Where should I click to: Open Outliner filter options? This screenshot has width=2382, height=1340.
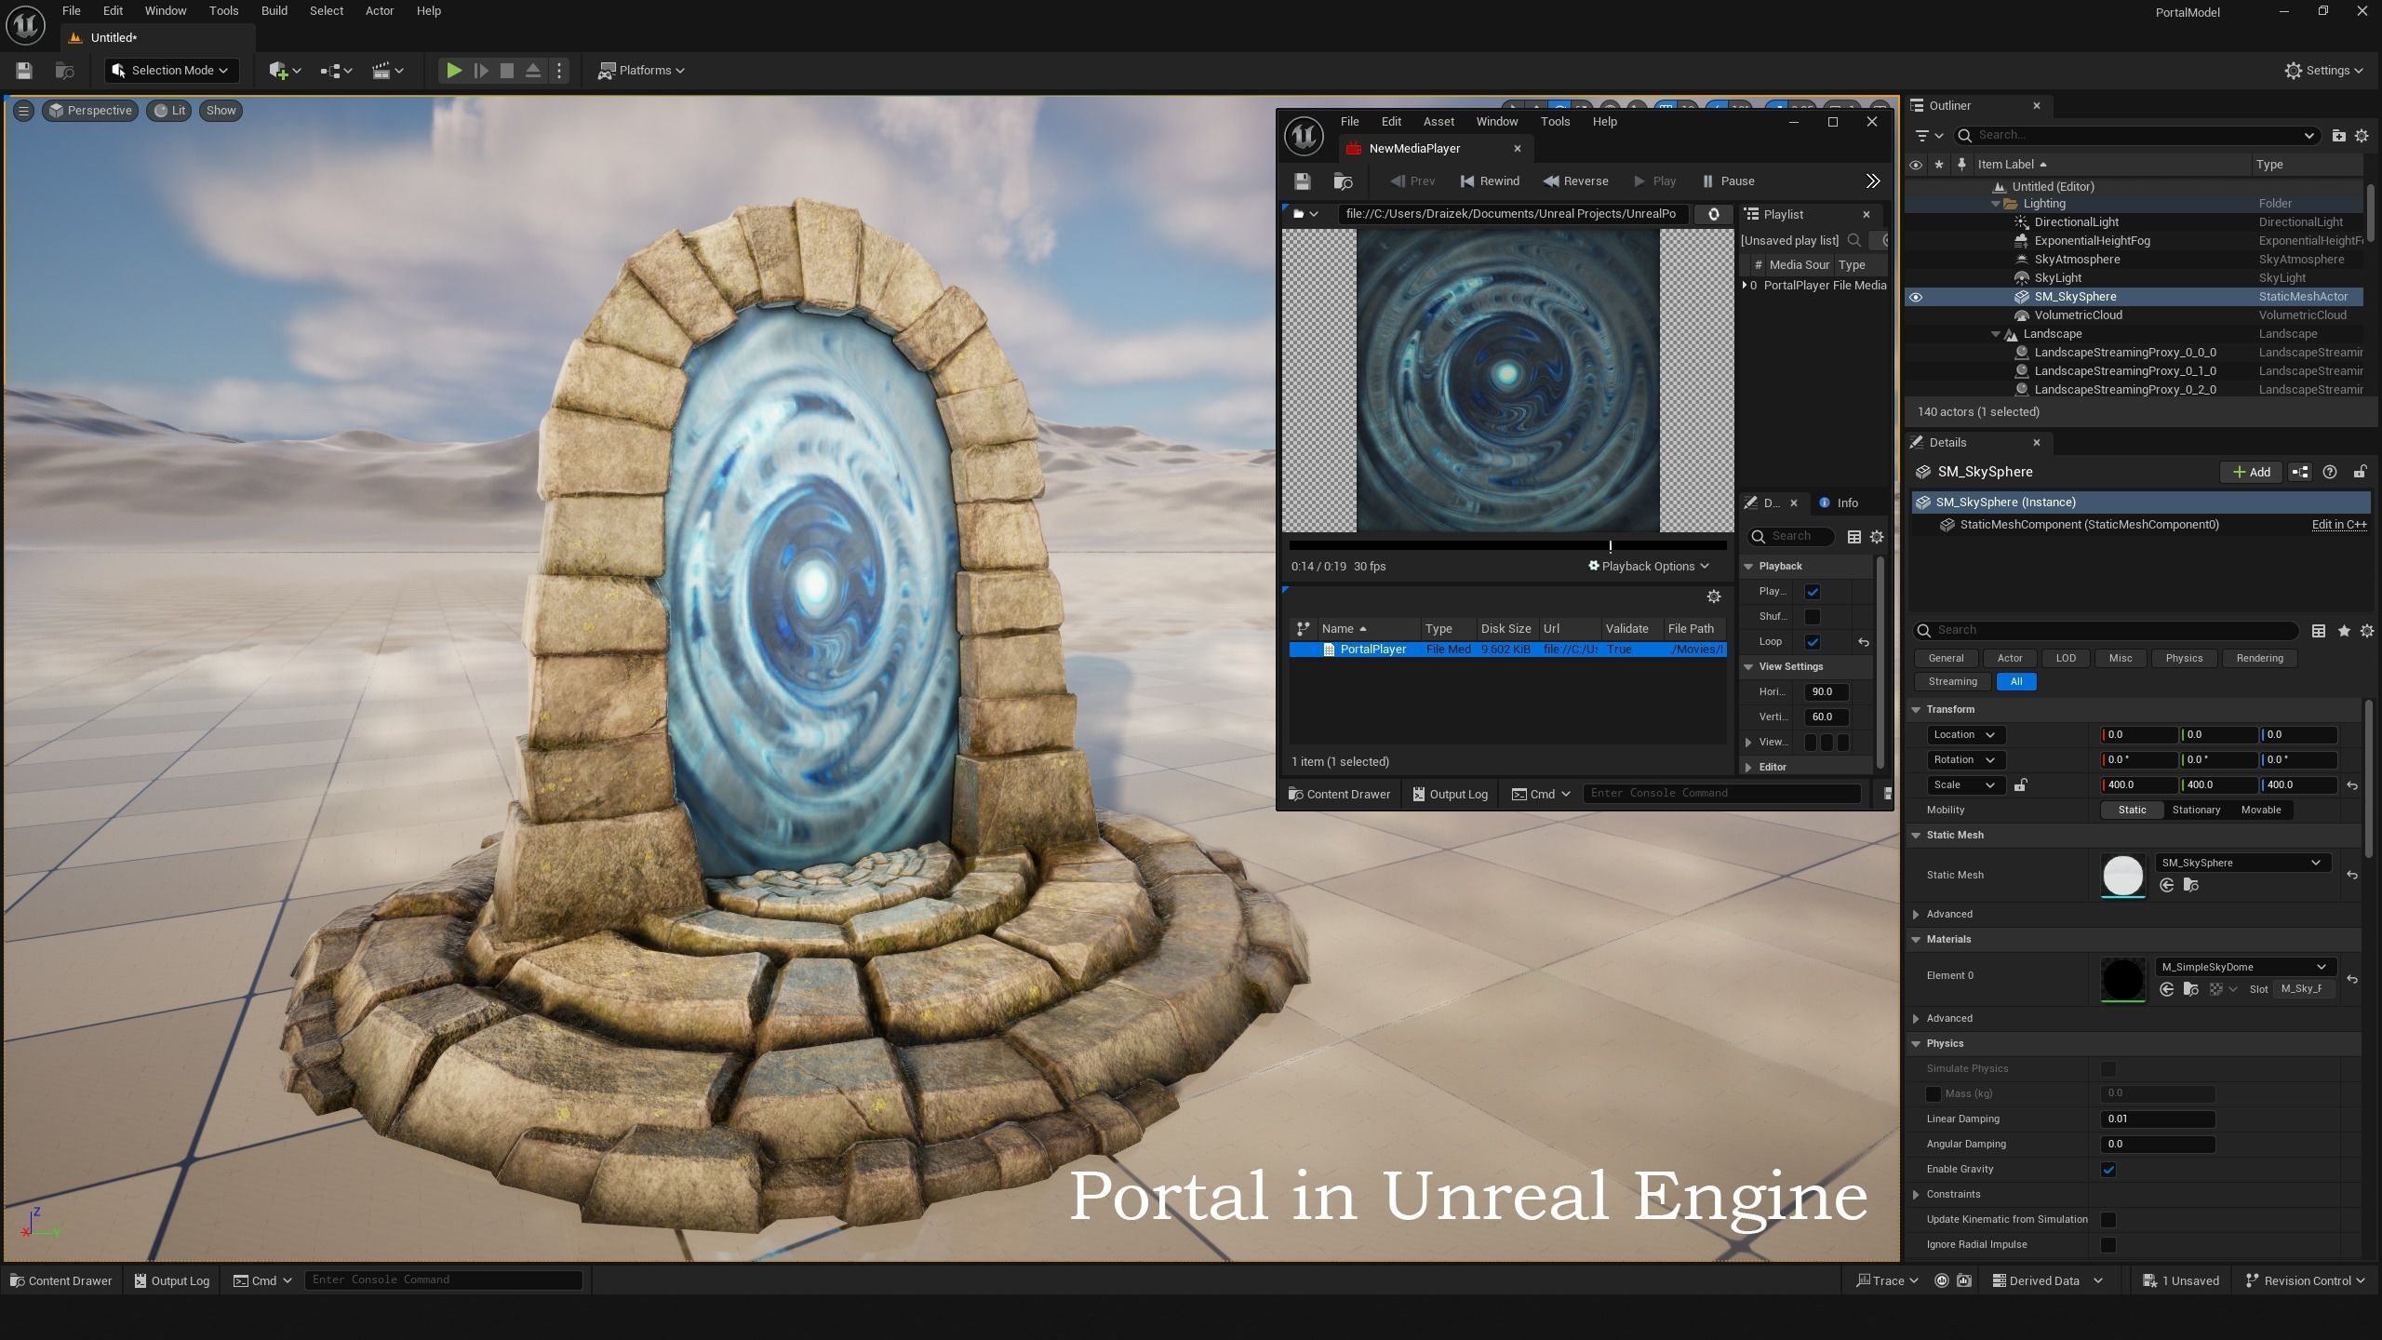pyautogui.click(x=1928, y=136)
